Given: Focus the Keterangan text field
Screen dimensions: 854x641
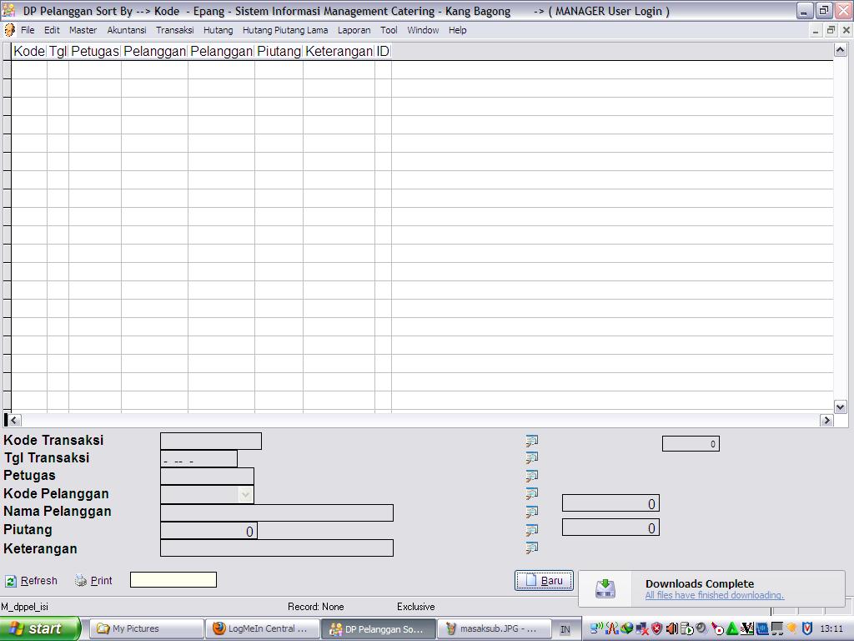Looking at the screenshot, I should (276, 548).
